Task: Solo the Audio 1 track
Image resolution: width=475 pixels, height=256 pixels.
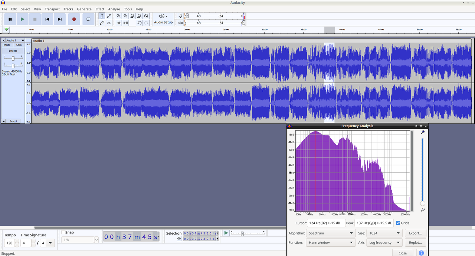Action: point(19,45)
